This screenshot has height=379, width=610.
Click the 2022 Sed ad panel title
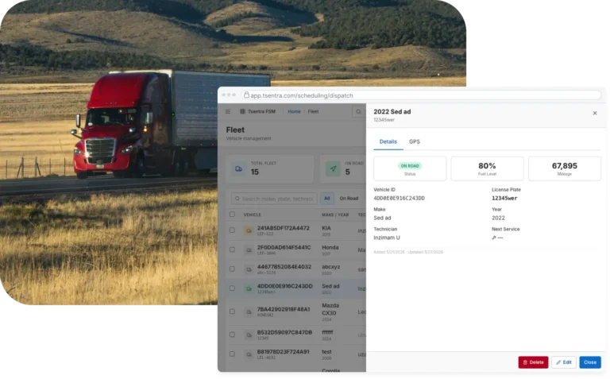click(x=392, y=112)
